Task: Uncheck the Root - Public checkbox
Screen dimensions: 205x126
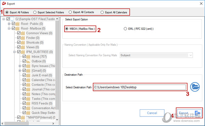Action: coord(13,24)
